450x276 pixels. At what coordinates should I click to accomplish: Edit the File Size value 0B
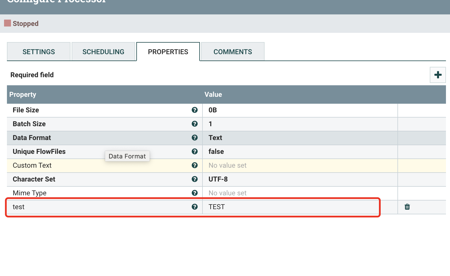click(300, 110)
